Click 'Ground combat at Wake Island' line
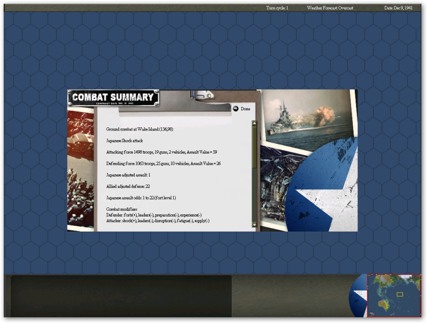The width and height of the screenshot is (427, 323). pyautogui.click(x=139, y=129)
